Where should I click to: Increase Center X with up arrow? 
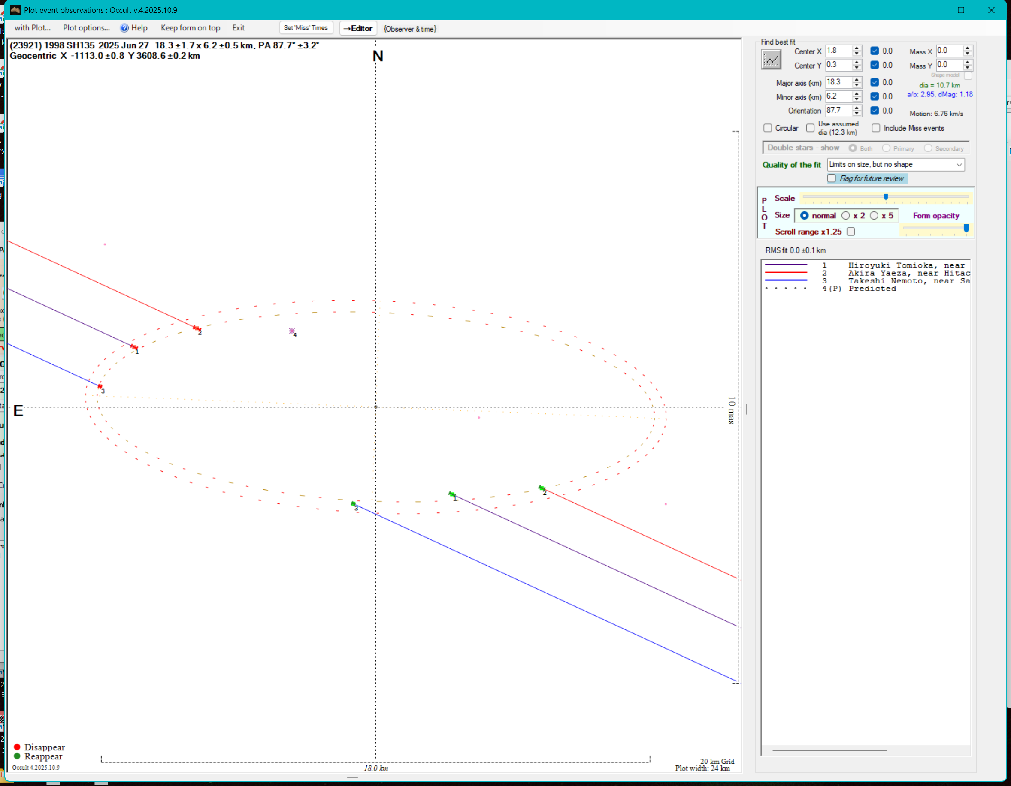857,48
